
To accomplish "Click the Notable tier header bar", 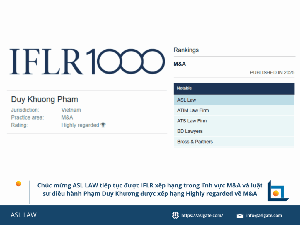I will pos(234,88).
